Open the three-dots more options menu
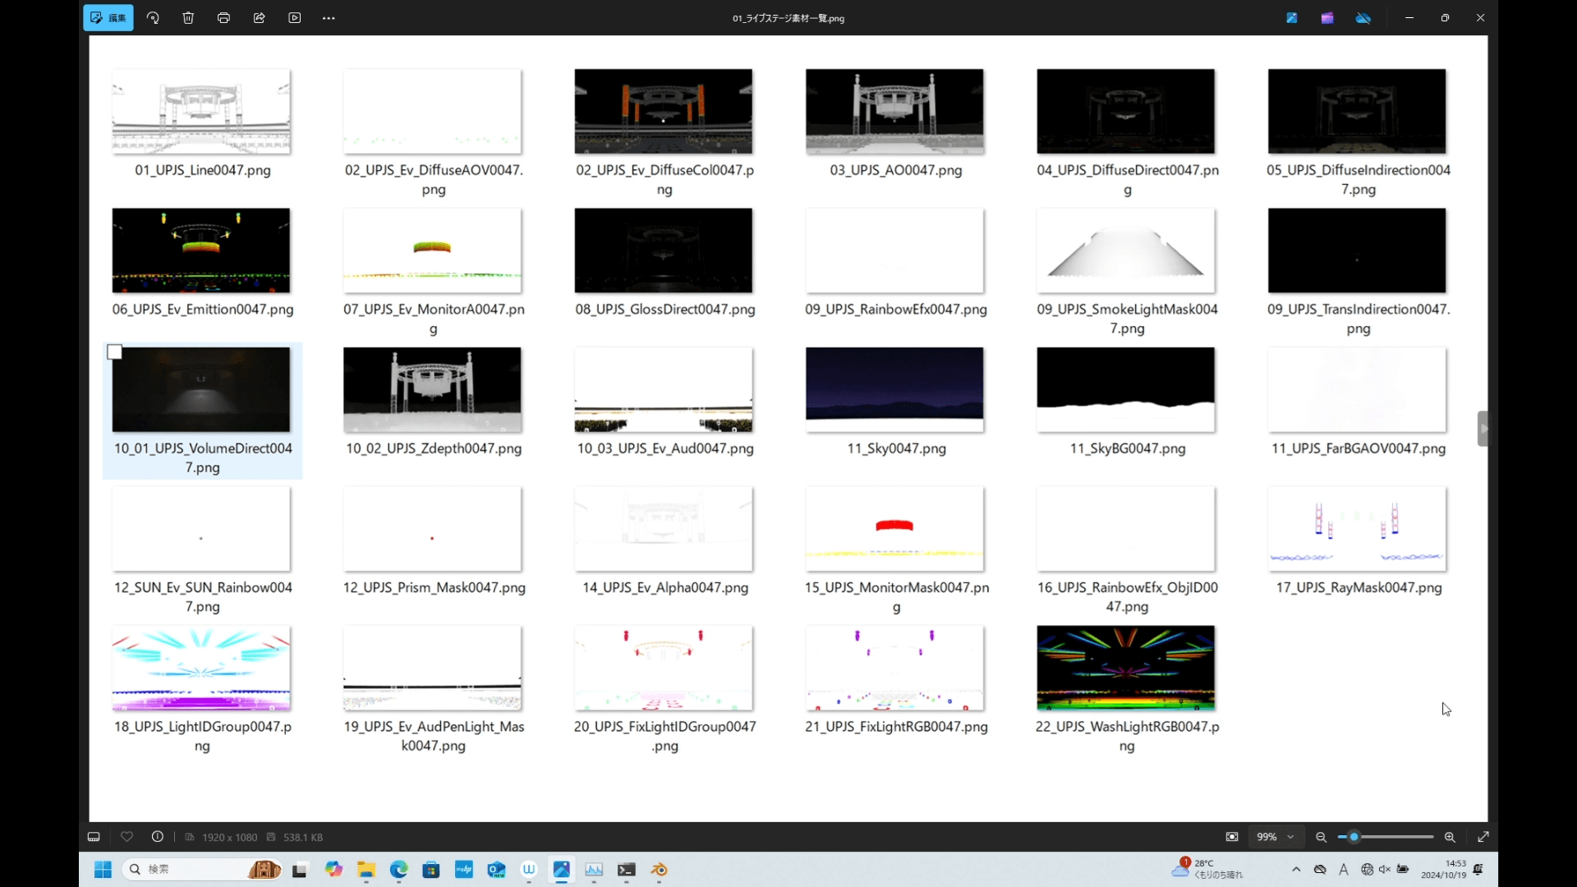1577x887 pixels. point(329,18)
